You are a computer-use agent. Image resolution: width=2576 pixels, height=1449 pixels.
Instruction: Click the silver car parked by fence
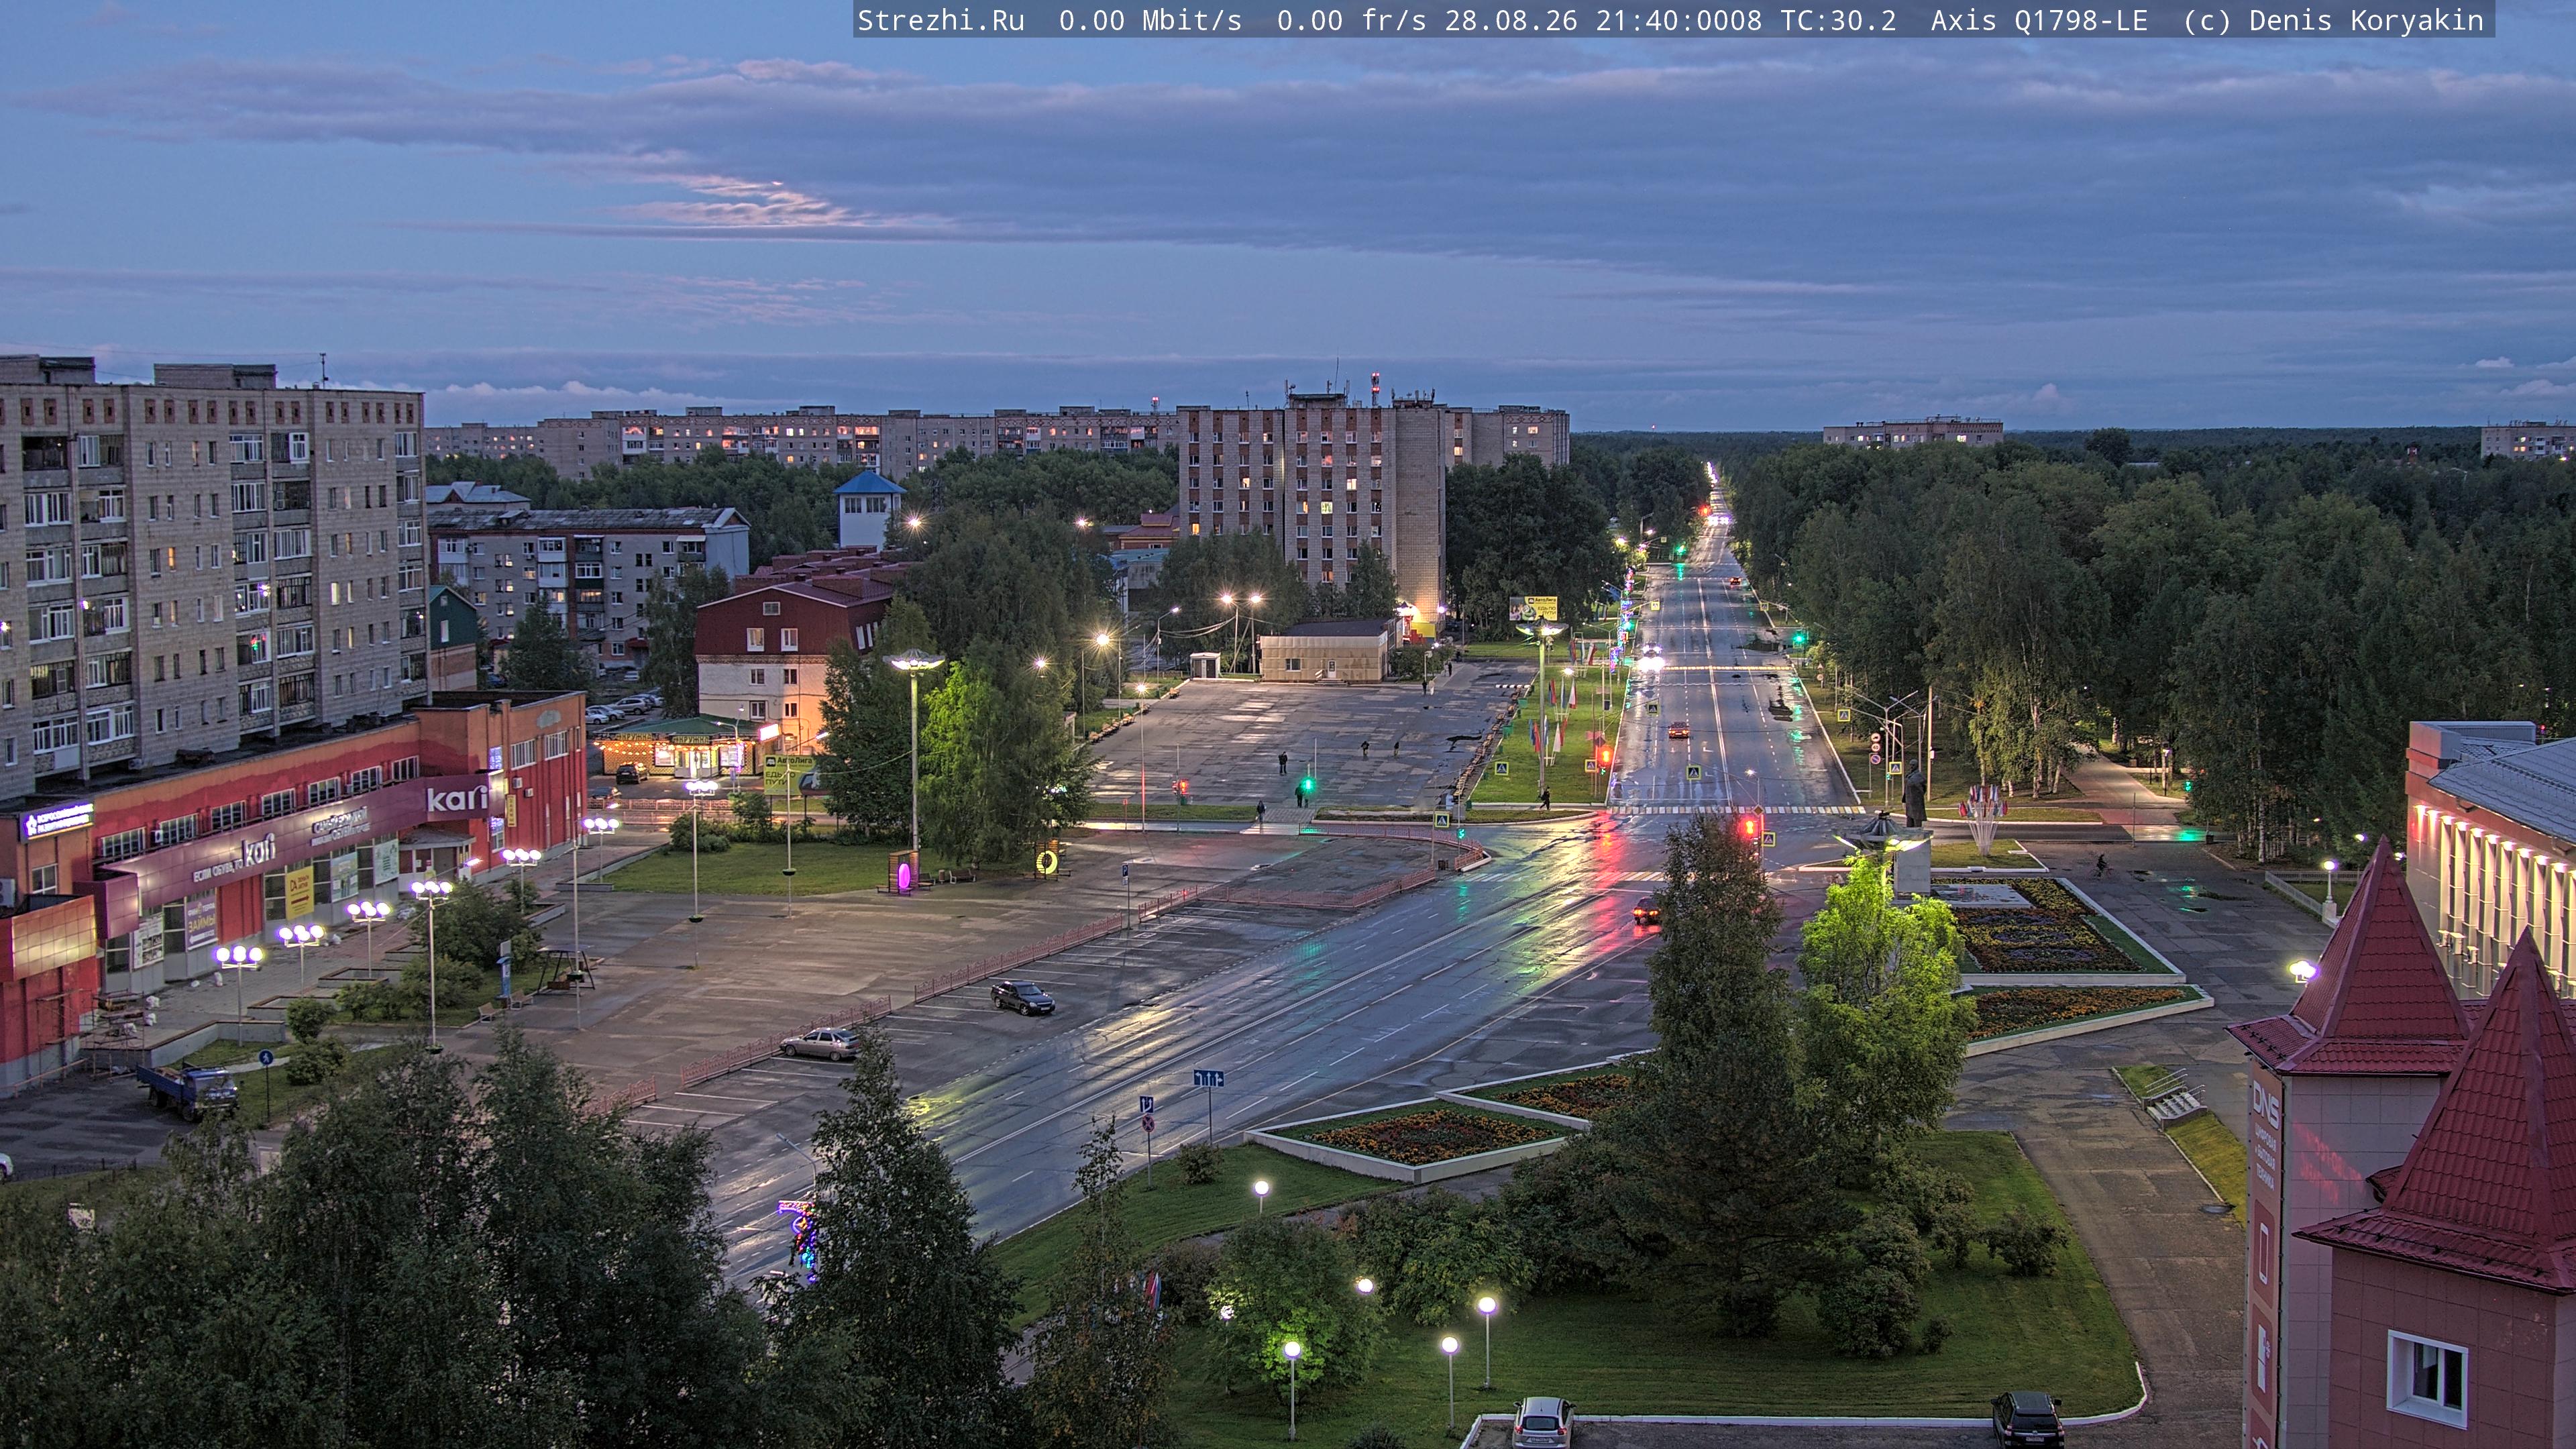tap(820, 1043)
